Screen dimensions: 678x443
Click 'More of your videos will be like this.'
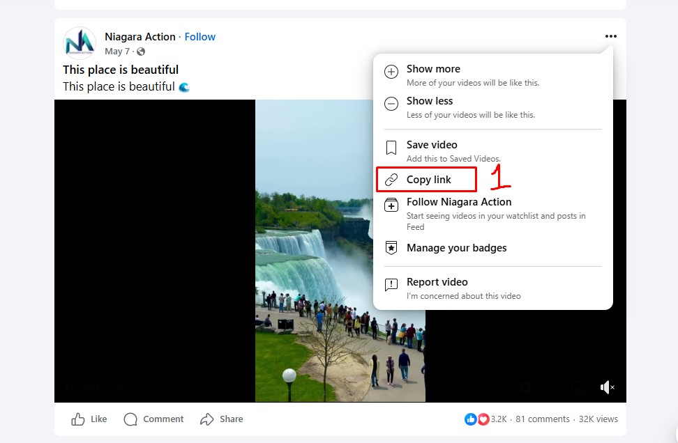point(473,83)
